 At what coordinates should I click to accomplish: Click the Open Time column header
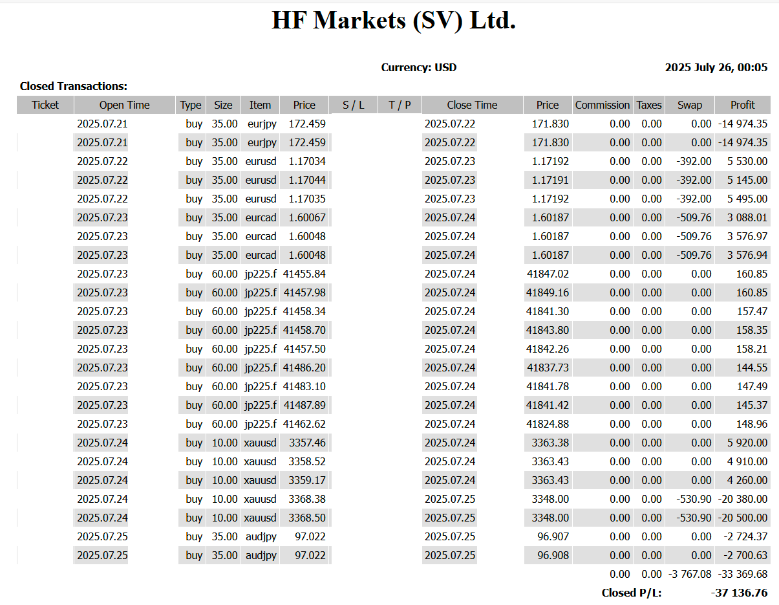point(124,105)
